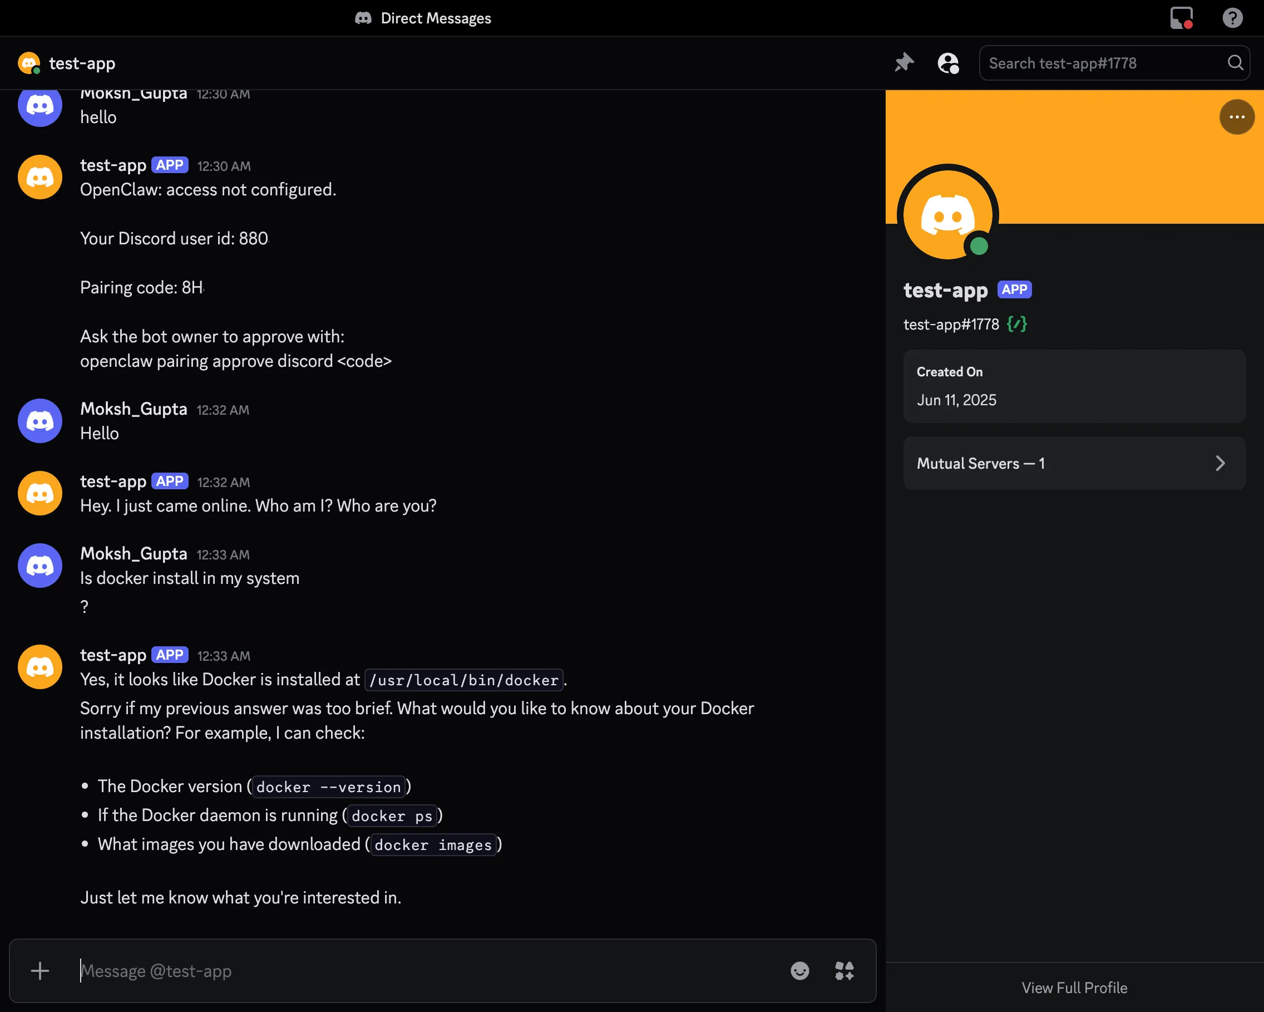Open Discord help via question mark icon

pyautogui.click(x=1232, y=18)
